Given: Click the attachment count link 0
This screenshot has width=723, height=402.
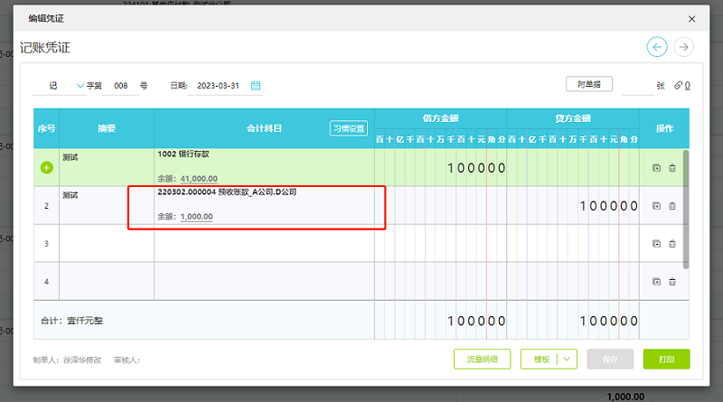Looking at the screenshot, I should (x=687, y=85).
